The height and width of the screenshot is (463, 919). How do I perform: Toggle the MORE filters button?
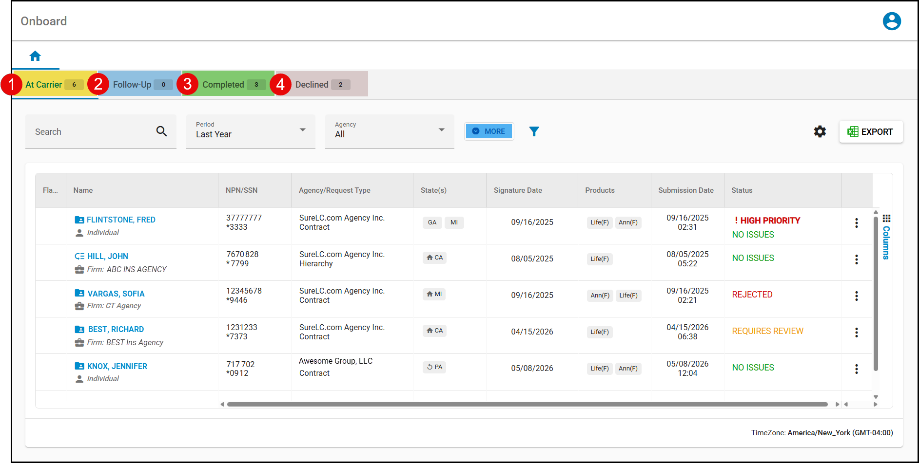click(x=489, y=131)
